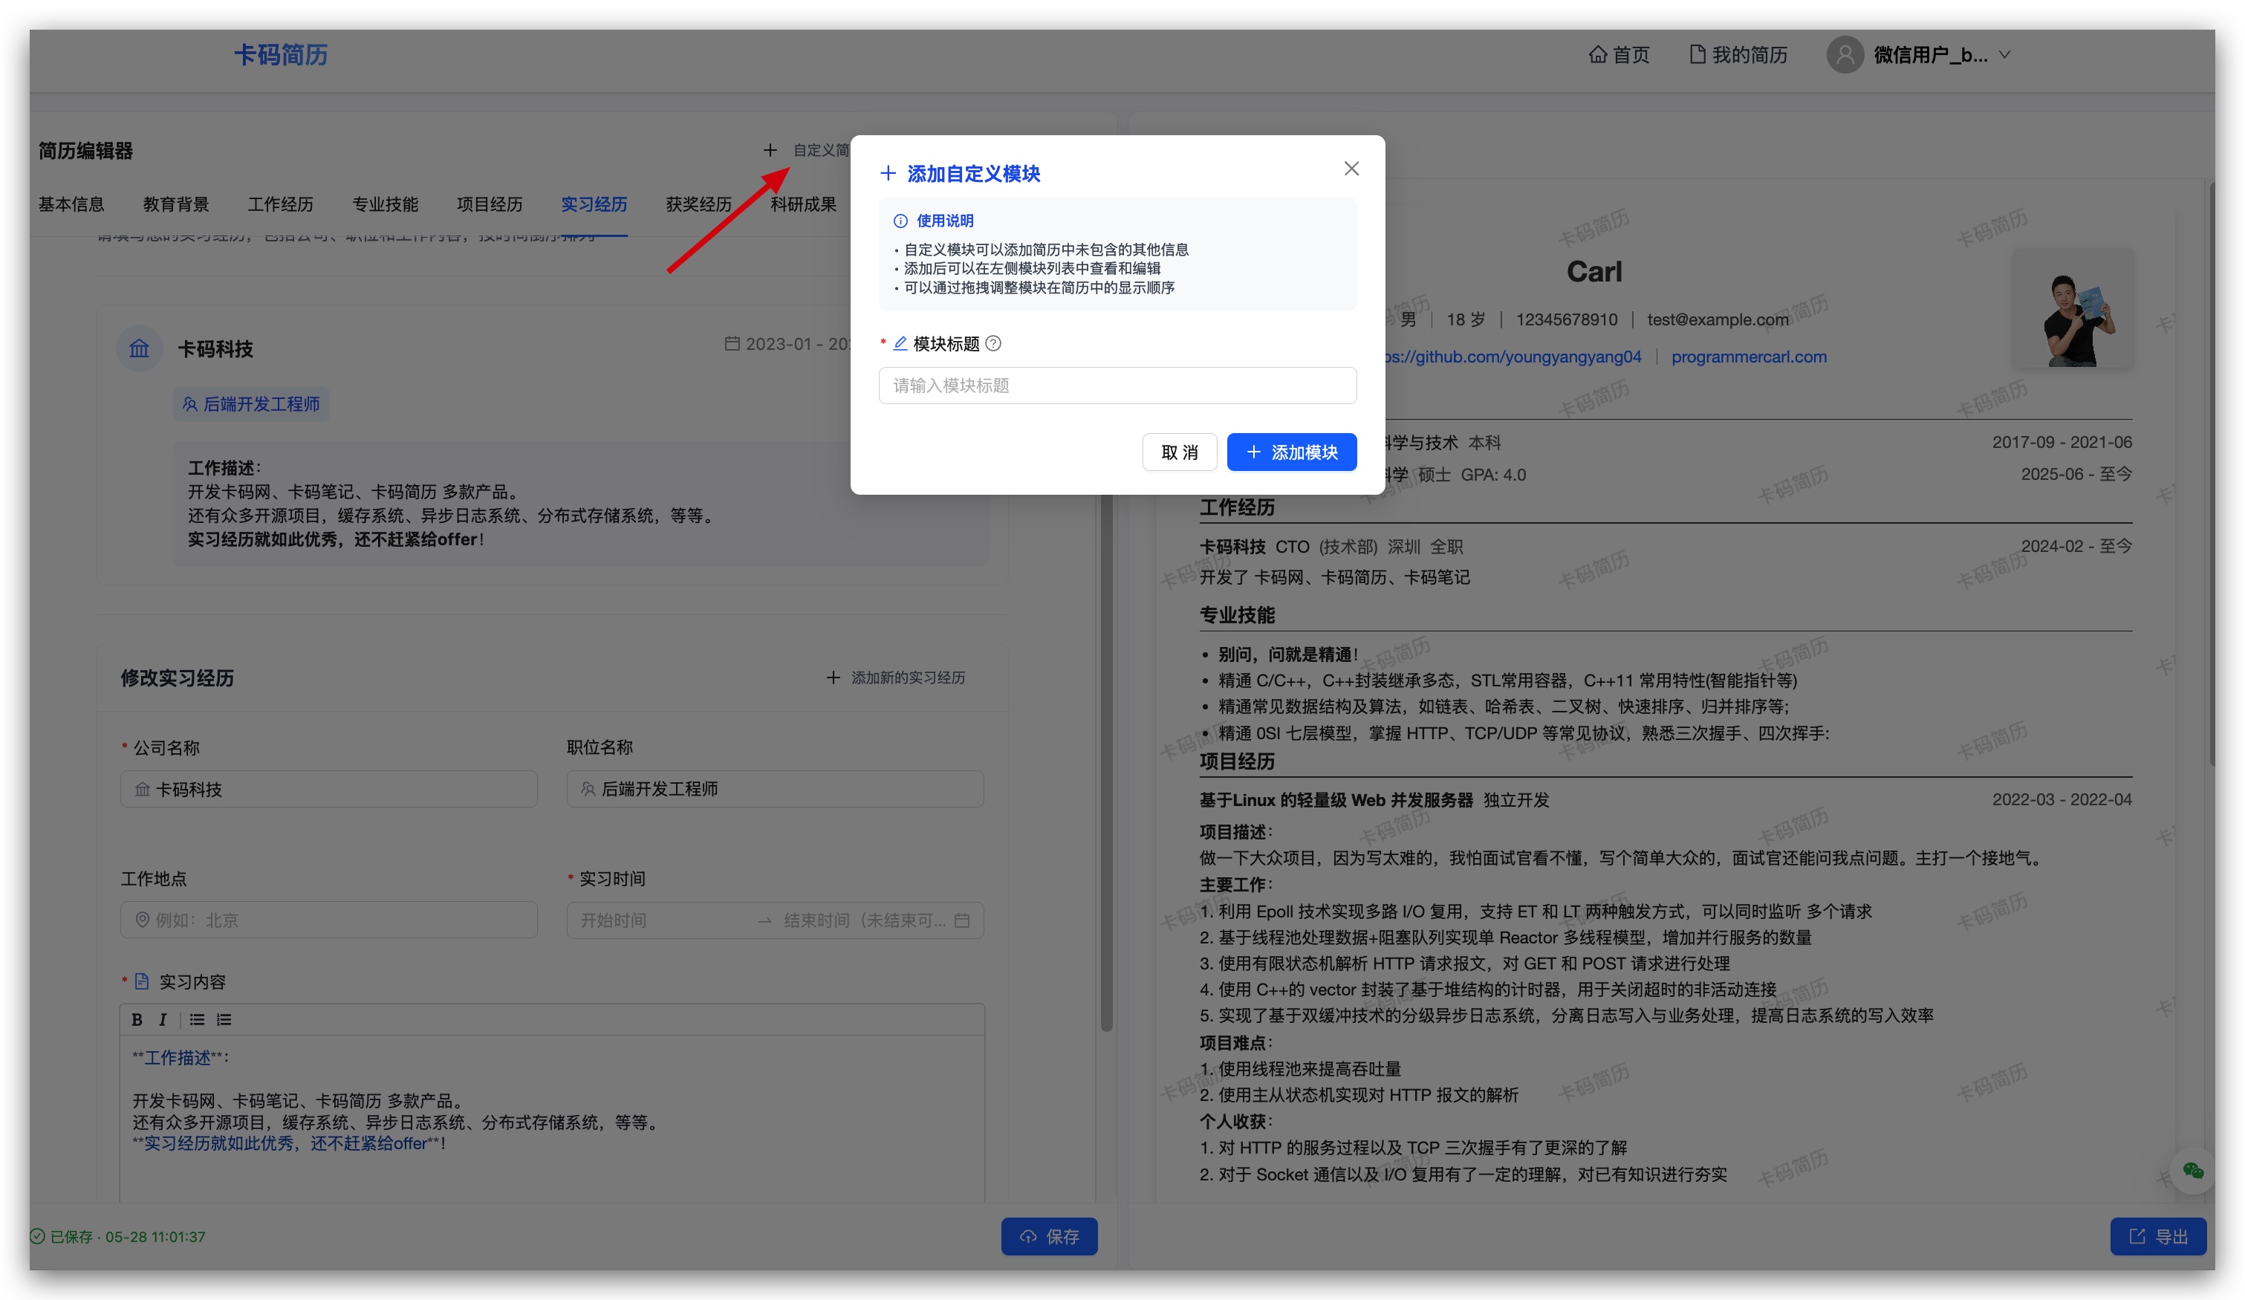Click the italic formatting icon in editor
The image size is (2245, 1300).
(163, 1019)
